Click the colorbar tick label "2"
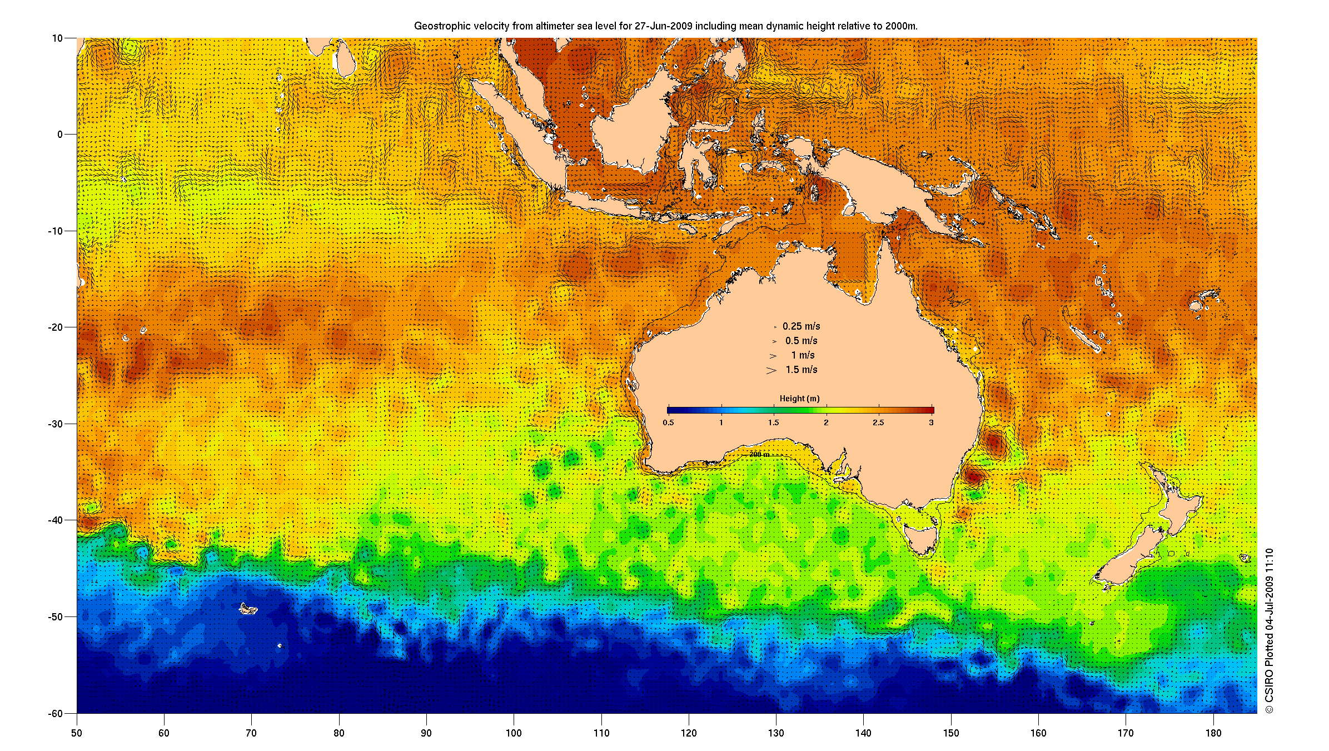The height and width of the screenshot is (751, 1329). 826,422
